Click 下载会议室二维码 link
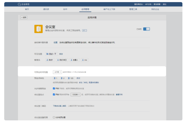The height and width of the screenshot is (123, 184). (59, 106)
